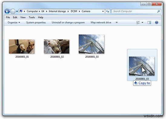Expand the arrow after Computer breadcrumb
The height and width of the screenshot is (119, 166).
tap(39, 11)
